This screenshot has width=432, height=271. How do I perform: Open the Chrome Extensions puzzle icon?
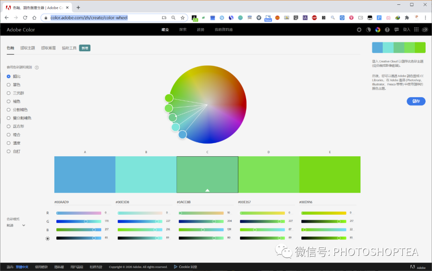[x=407, y=18]
